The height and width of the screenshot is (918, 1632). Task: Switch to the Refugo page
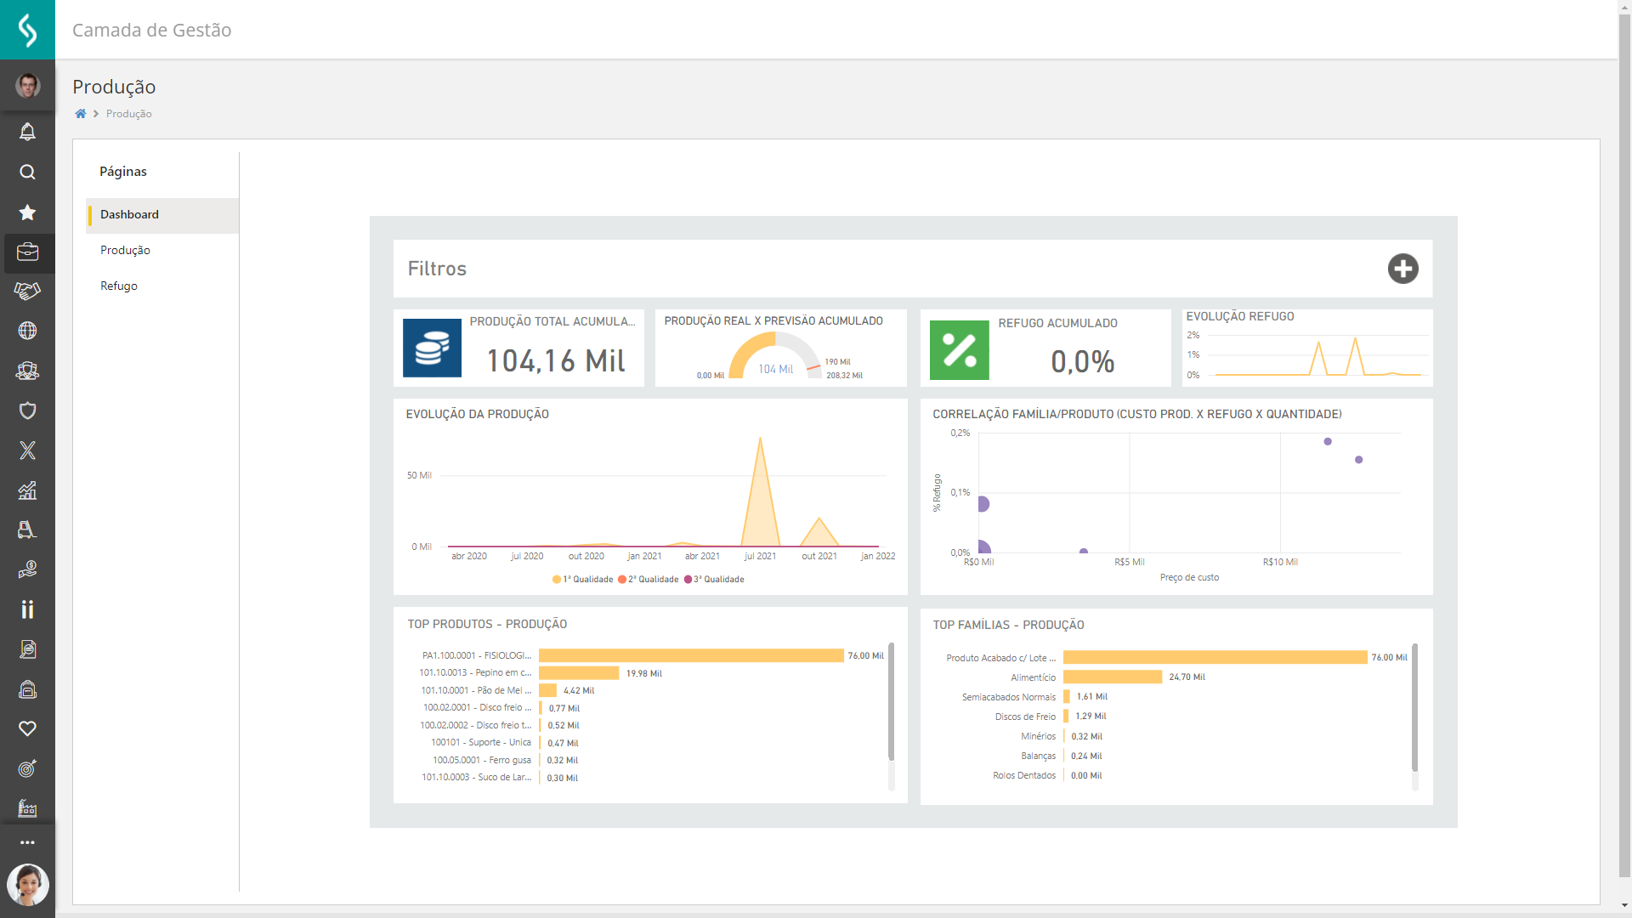coord(119,286)
